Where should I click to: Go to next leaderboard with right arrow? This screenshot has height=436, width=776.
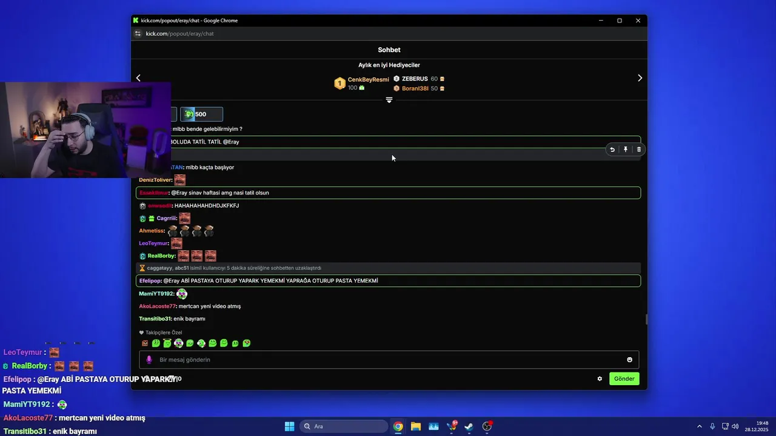click(640, 78)
